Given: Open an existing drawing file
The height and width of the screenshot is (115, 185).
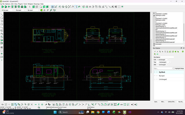Looking at the screenshot, I should click(x=9, y=7).
